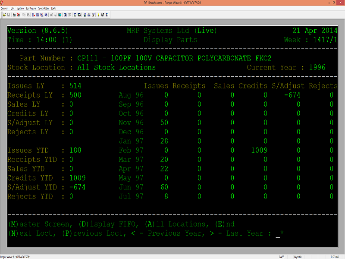Click Issues YTD value 188
This screenshot has width=345, height=259.
click(x=75, y=150)
